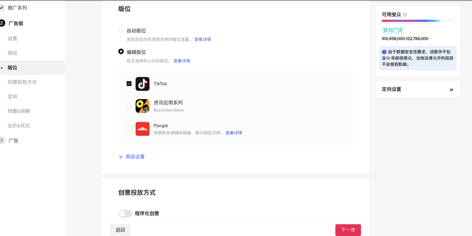Viewport: 472px width, 236px height.
Task: Click the cyan indicator dot on audience bar
Action: coord(440,21)
